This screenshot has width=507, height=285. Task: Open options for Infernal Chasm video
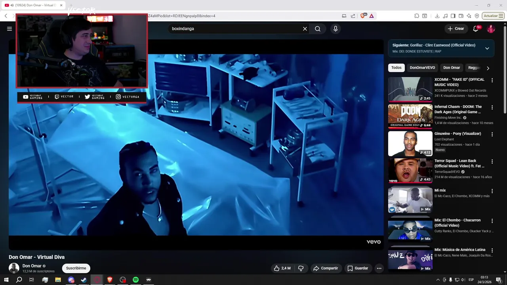click(x=492, y=107)
